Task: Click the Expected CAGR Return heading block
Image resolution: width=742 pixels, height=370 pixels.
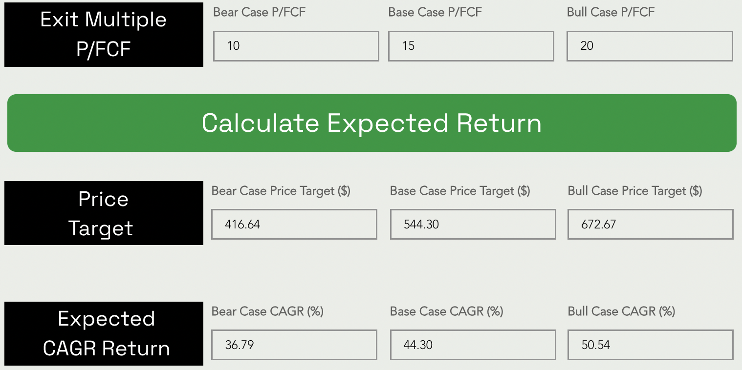Action: coord(104,333)
